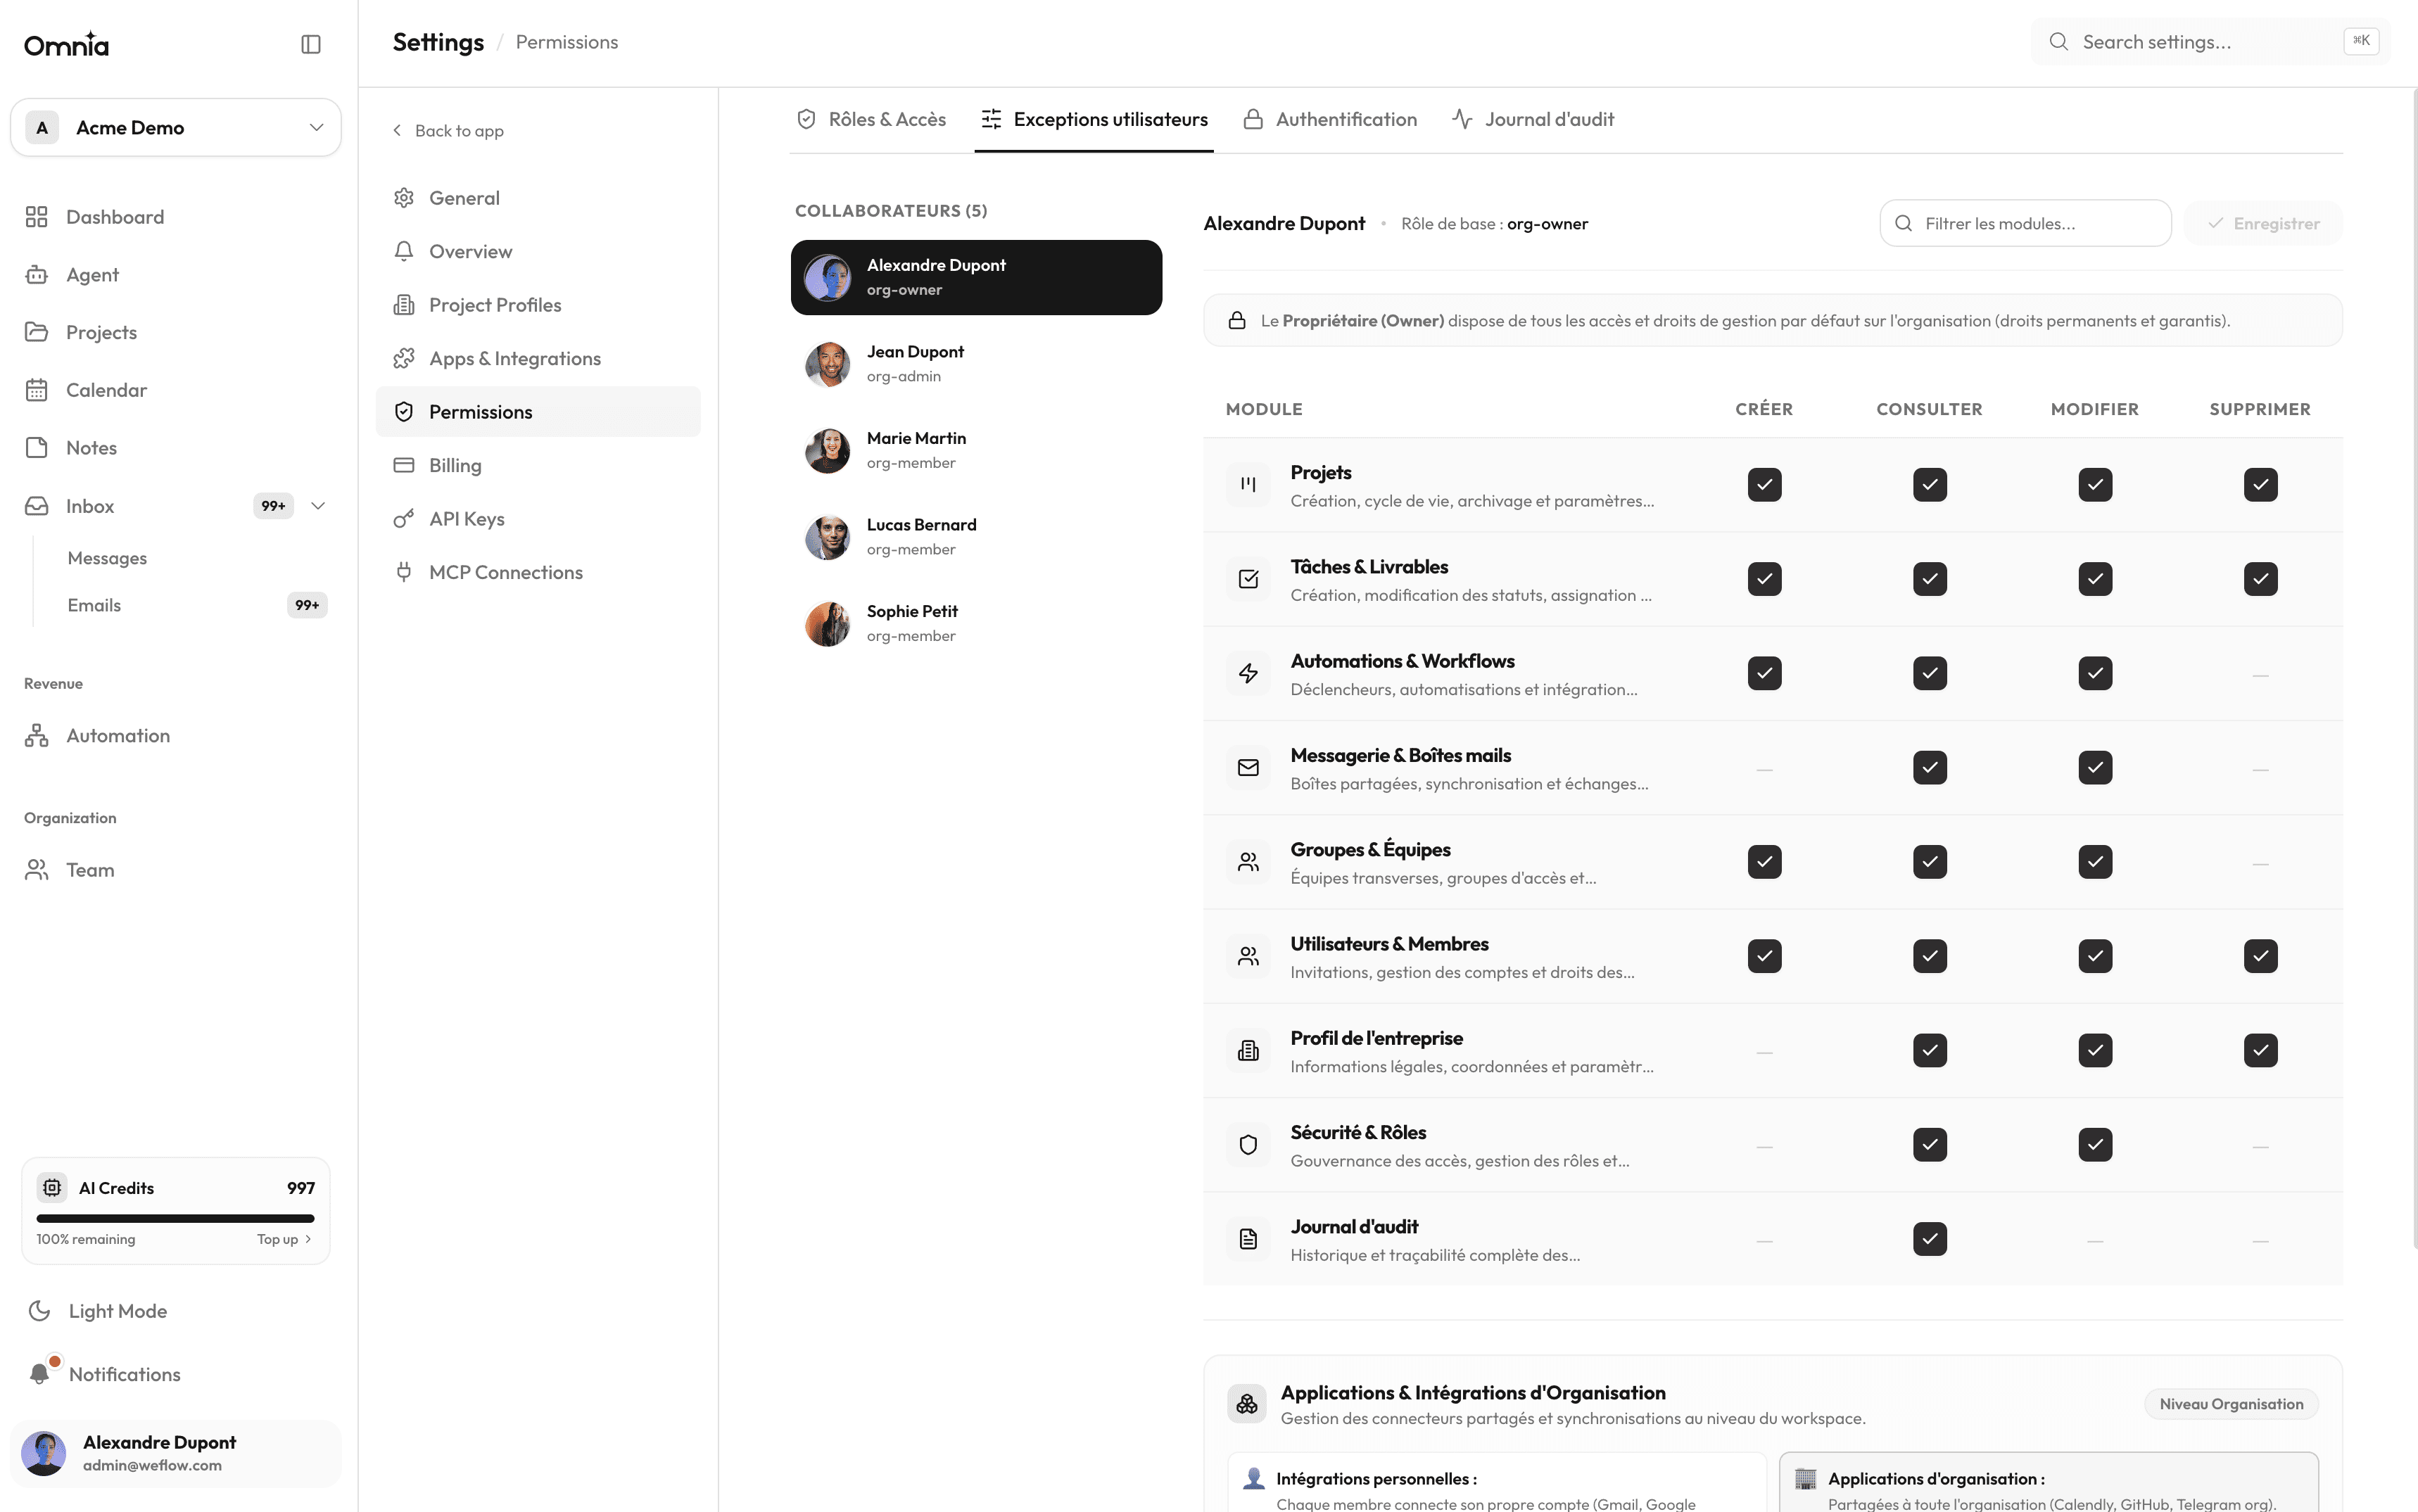2418x1512 pixels.
Task: Uncheck Supprimer permission for Tâches & Livrables
Action: tap(2260, 579)
